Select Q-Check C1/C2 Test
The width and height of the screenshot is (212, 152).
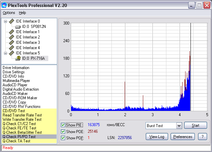29,124
